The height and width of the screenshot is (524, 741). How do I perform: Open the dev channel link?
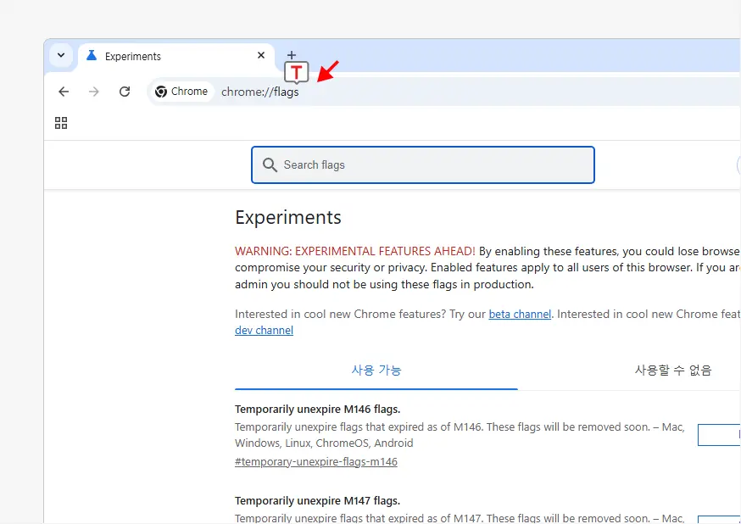264,331
